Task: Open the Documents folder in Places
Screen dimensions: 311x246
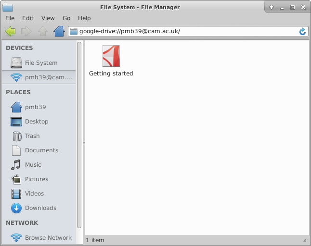Action: coord(41,150)
